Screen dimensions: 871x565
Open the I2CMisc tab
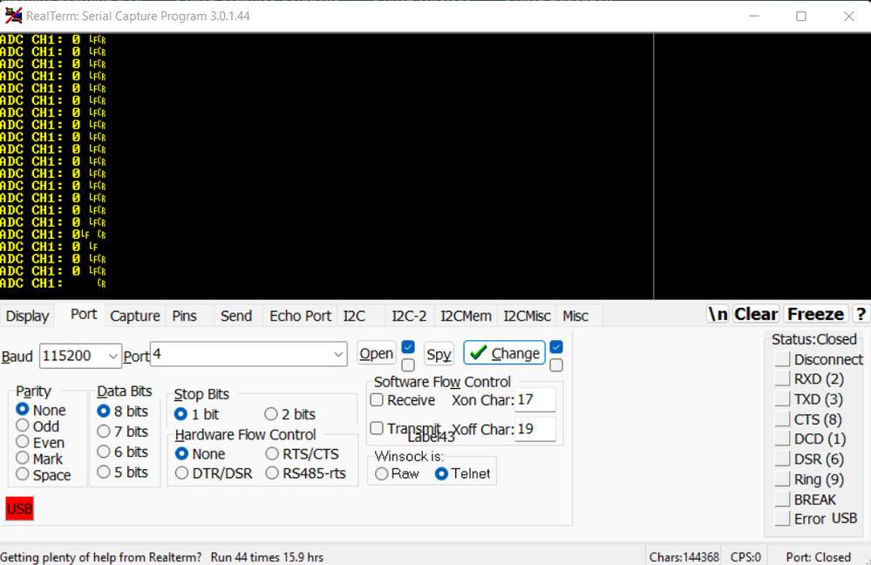[527, 317]
